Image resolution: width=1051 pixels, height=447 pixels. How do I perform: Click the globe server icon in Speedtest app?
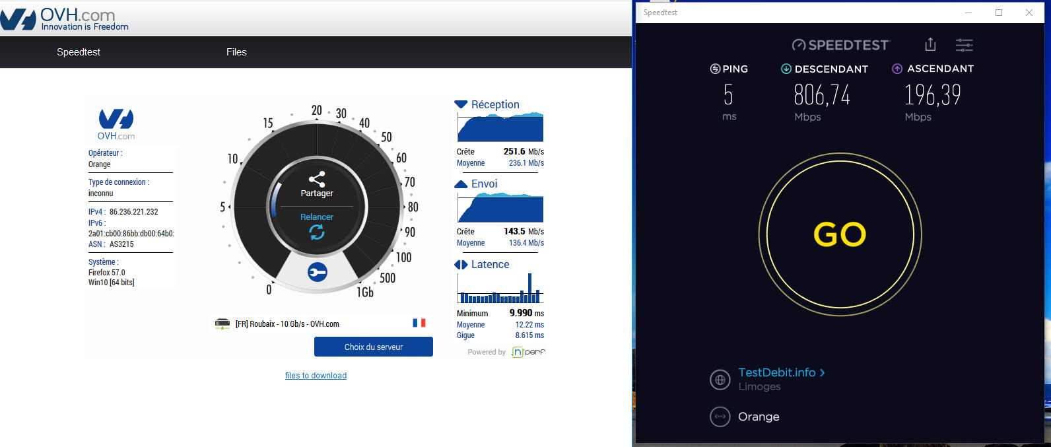point(720,380)
